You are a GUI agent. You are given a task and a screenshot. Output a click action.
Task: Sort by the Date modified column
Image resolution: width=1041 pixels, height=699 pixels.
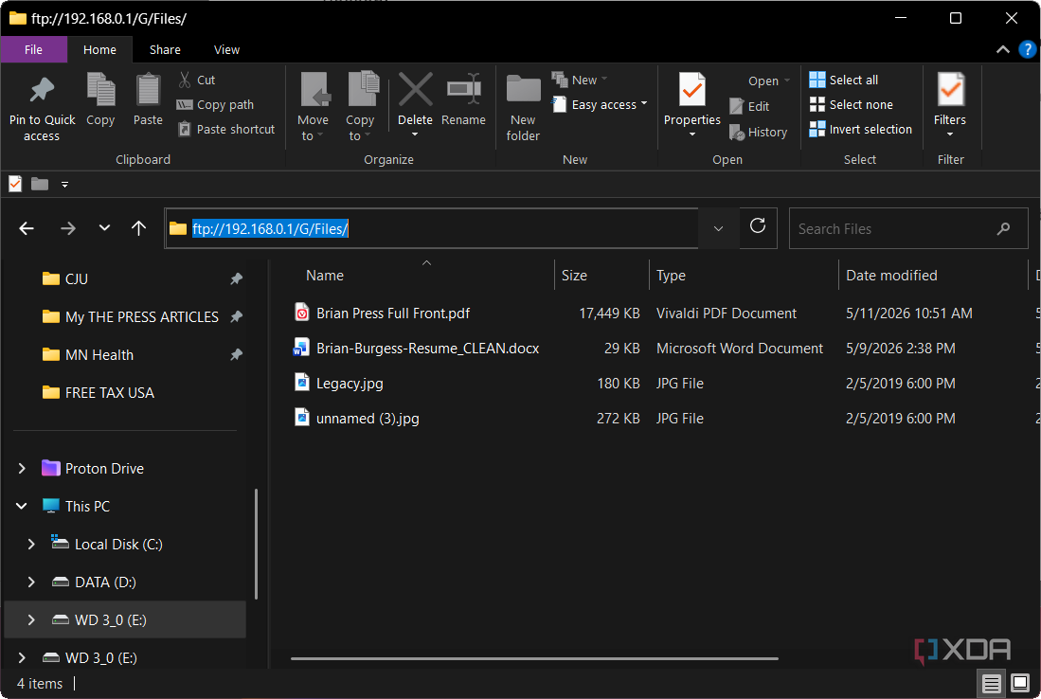pyautogui.click(x=891, y=276)
